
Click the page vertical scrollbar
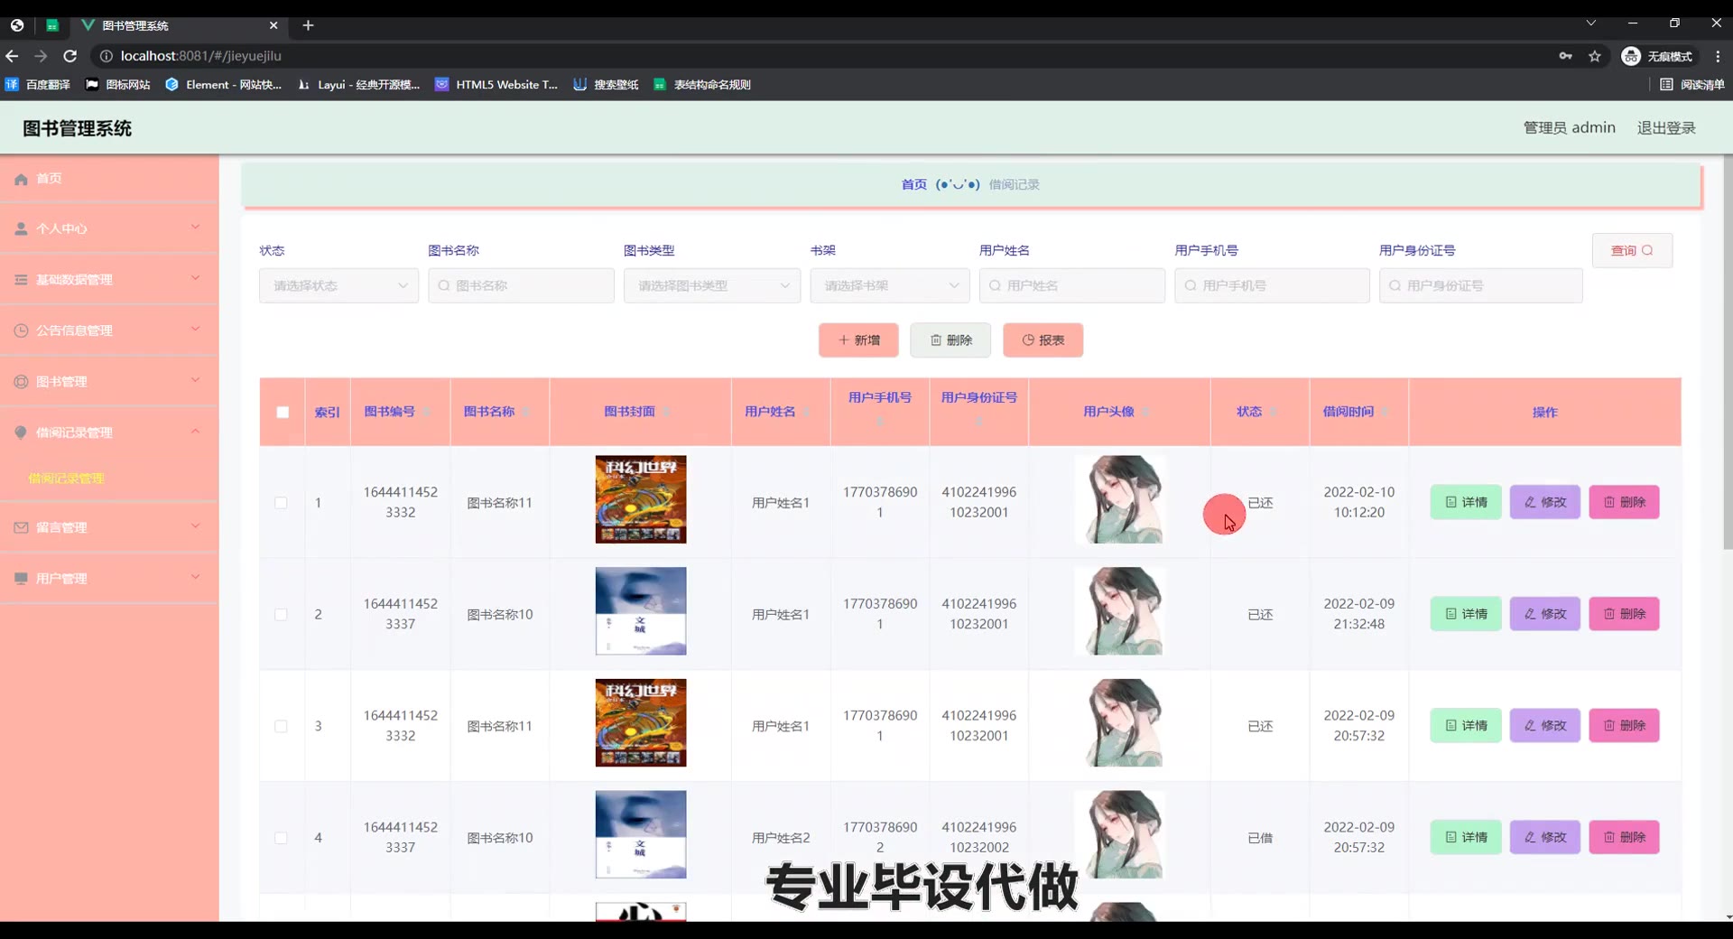point(1727,542)
